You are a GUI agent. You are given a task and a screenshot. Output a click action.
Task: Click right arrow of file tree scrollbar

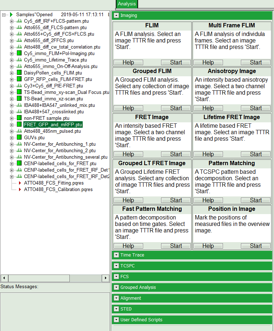coord(105,278)
